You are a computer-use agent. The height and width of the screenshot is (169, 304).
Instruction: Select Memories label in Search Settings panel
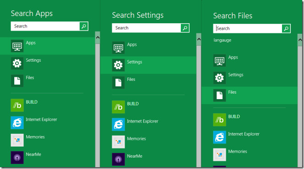click(136, 139)
